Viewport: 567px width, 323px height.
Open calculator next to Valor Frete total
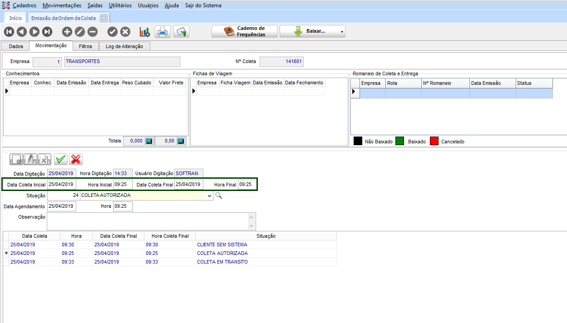point(181,141)
